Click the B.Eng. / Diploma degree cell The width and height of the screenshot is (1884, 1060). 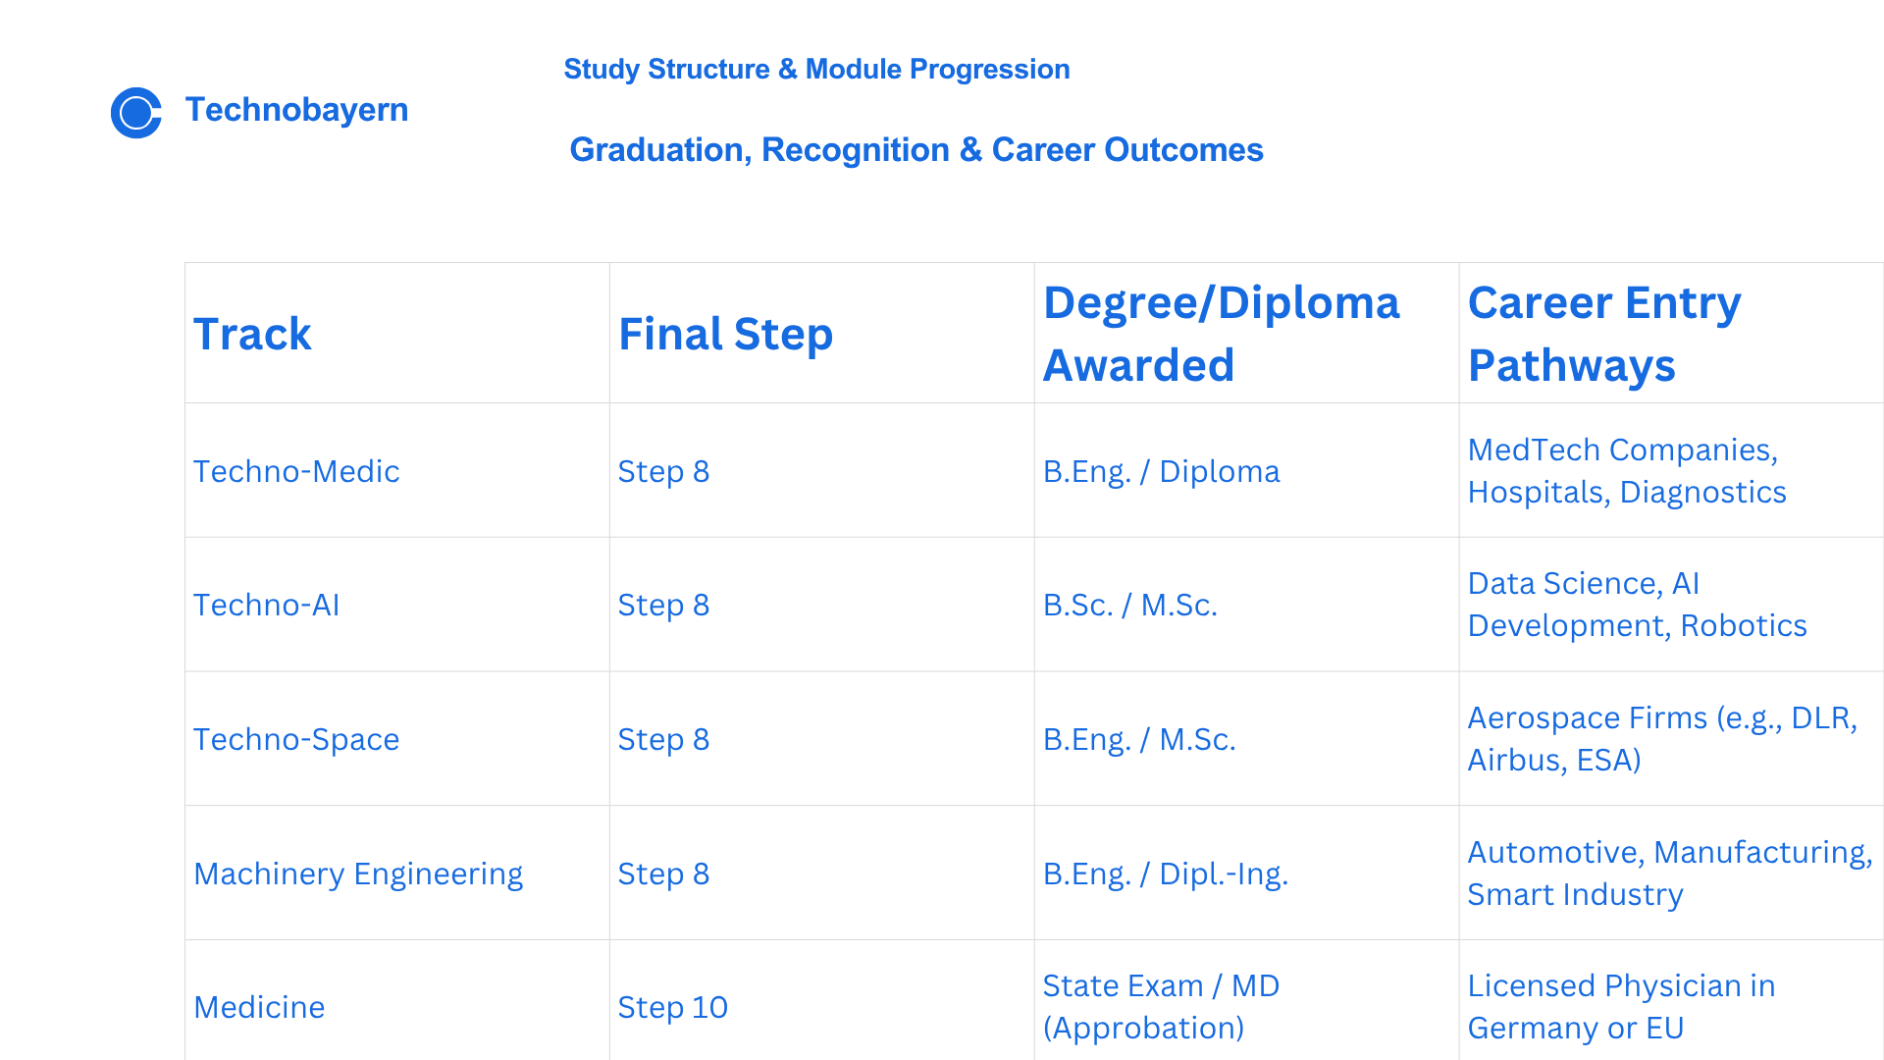(1247, 470)
